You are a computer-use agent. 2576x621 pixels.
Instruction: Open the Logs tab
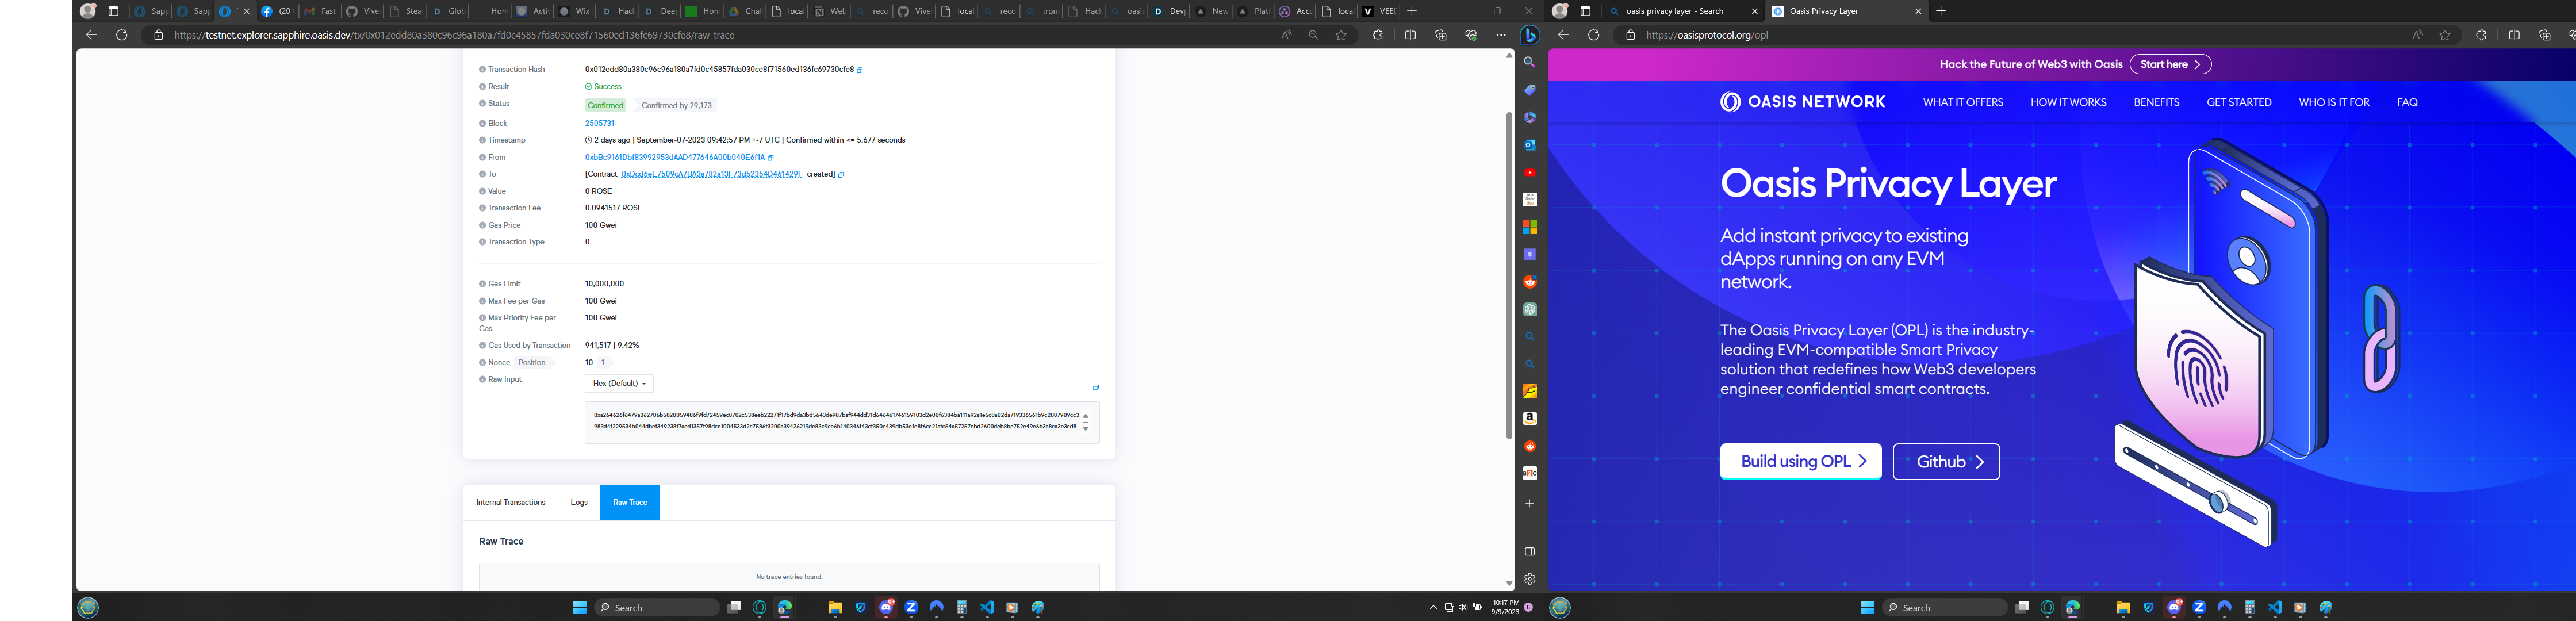(x=579, y=502)
